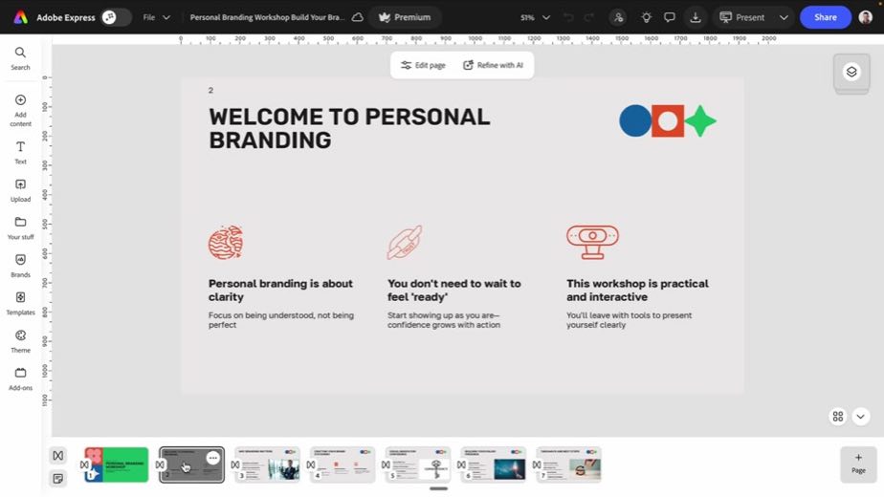Image resolution: width=884 pixels, height=497 pixels.
Task: Open the Brands panel
Action: 20,266
